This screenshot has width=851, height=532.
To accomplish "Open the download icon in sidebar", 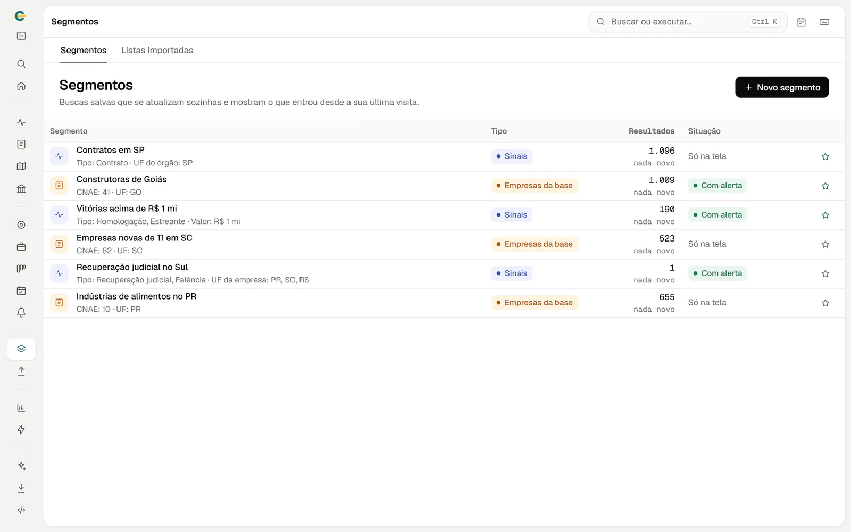I will point(21,488).
